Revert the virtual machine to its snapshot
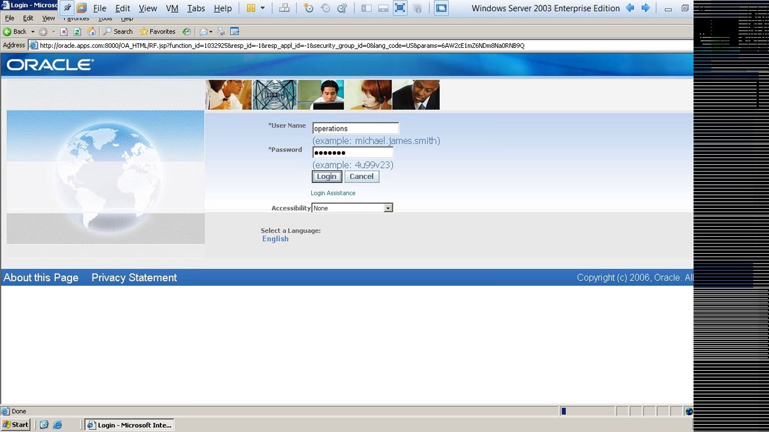 click(x=326, y=8)
